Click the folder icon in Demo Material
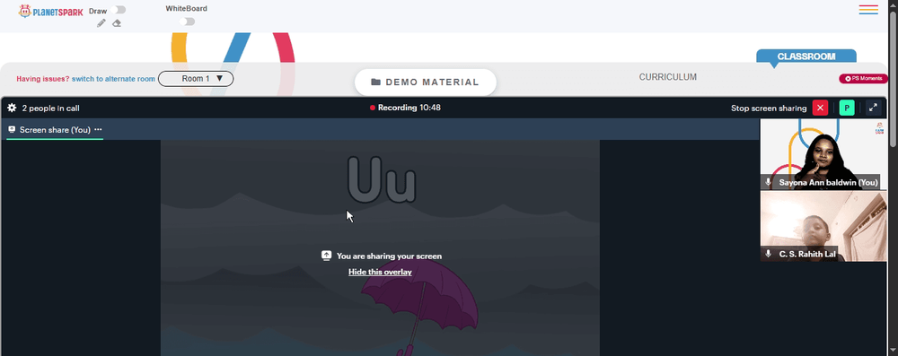Image resolution: width=898 pixels, height=356 pixels. (375, 82)
